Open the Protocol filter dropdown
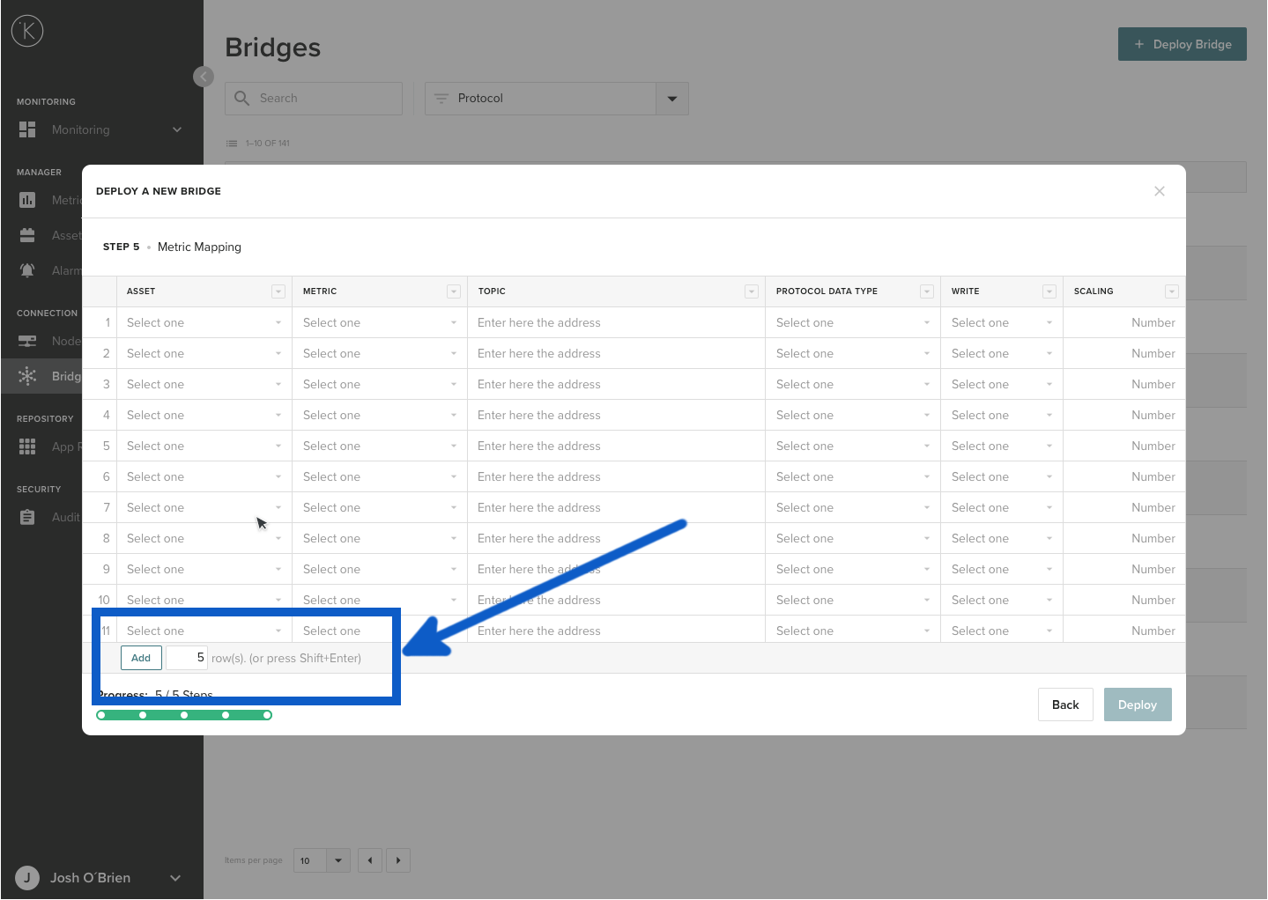 (671, 98)
